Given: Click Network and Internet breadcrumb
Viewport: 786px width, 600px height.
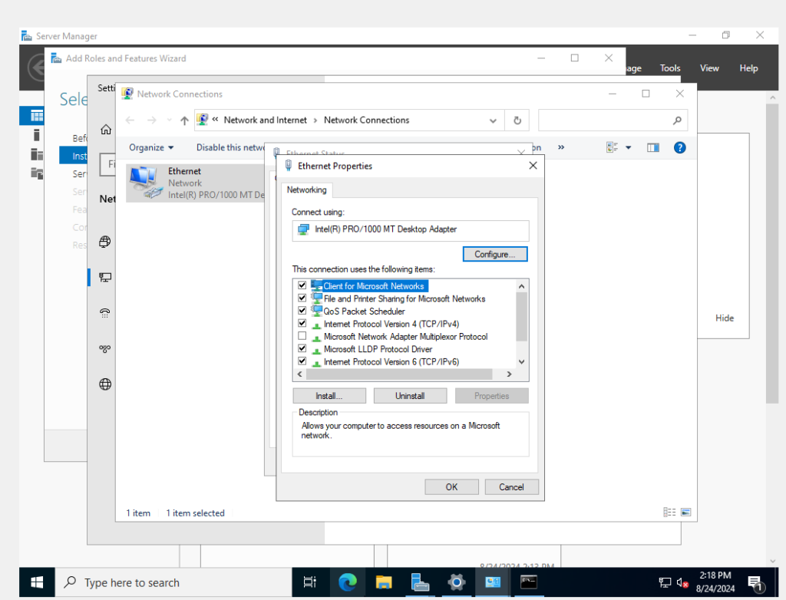Looking at the screenshot, I should (x=265, y=120).
